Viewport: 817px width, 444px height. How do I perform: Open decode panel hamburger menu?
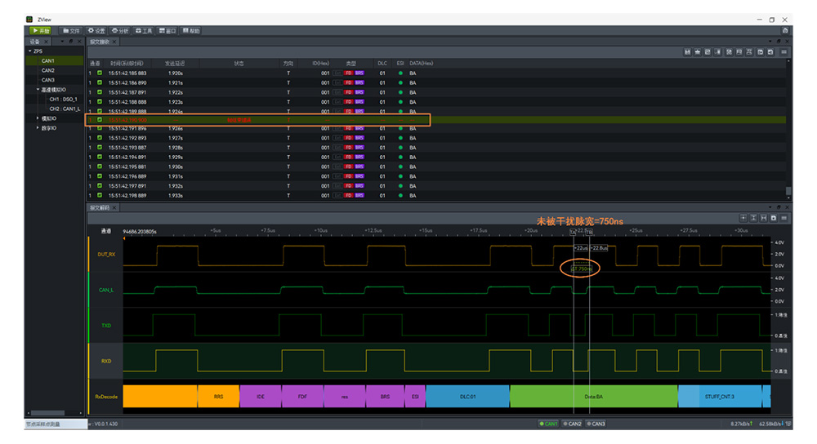[x=784, y=218]
